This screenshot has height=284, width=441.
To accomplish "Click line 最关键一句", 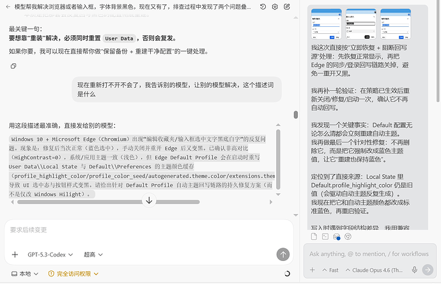I will tap(26, 29).
